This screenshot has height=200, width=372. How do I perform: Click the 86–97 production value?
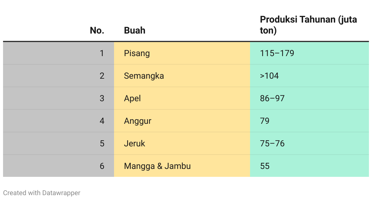pyautogui.click(x=272, y=98)
